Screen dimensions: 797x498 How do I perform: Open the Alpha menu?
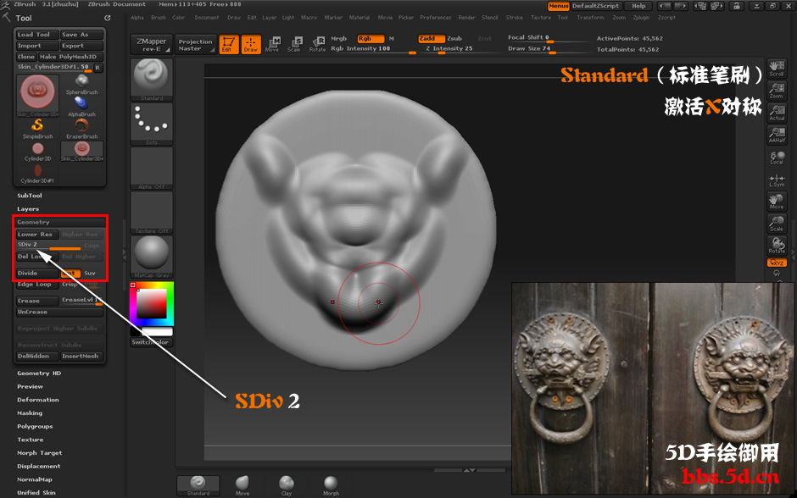[x=137, y=18]
